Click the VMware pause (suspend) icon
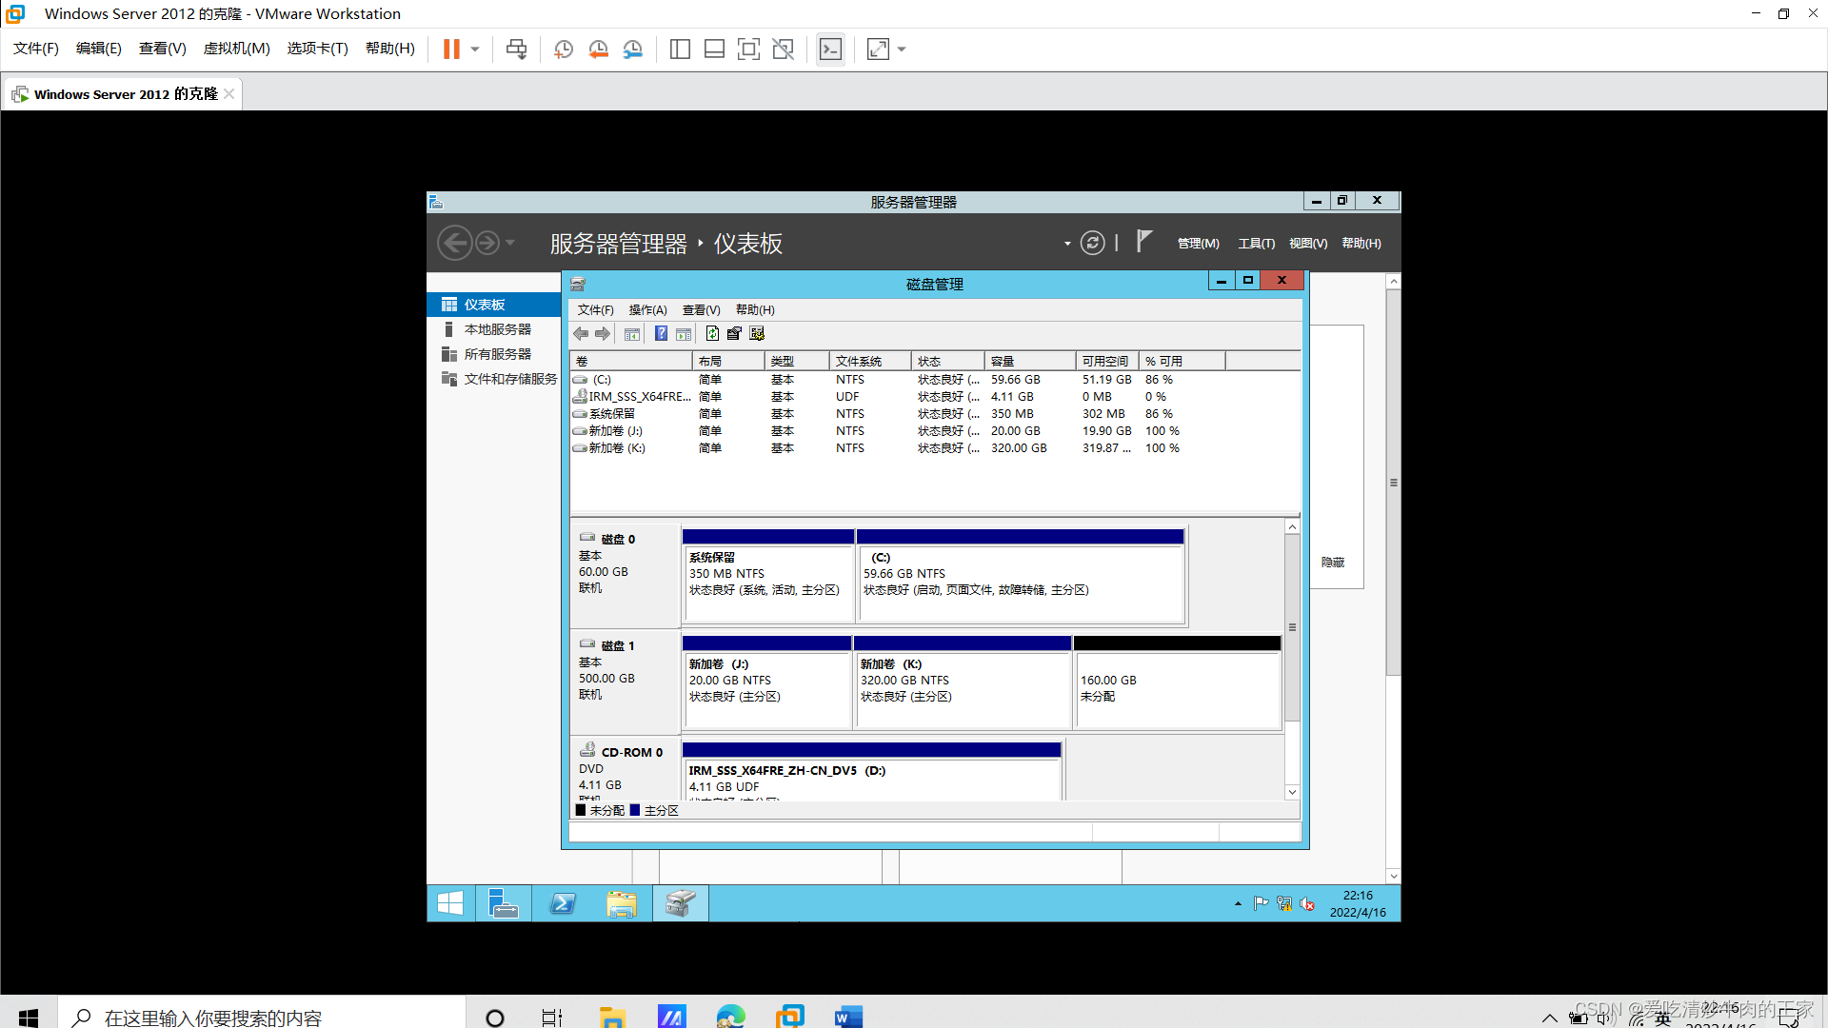Viewport: 1828px width, 1028px height. click(451, 49)
